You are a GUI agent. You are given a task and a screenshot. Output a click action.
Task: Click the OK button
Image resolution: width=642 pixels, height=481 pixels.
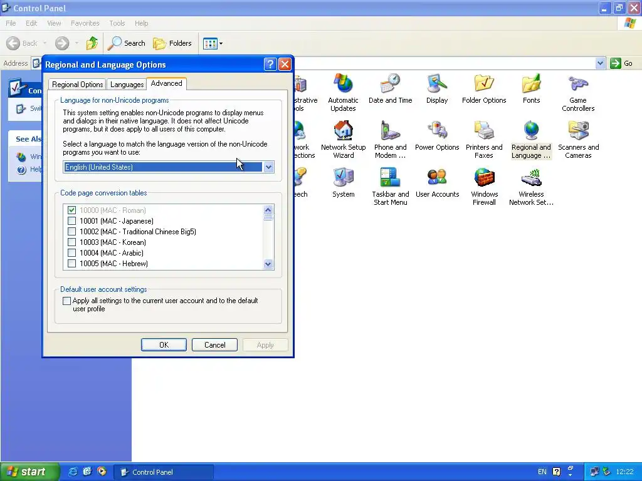[x=164, y=345]
